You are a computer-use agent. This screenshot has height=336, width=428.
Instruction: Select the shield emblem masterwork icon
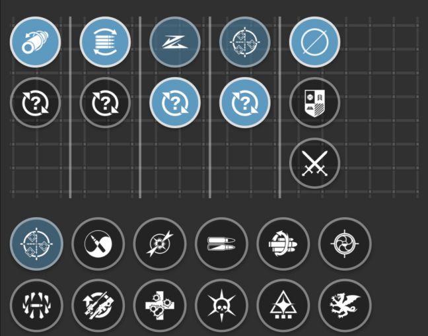(314, 102)
